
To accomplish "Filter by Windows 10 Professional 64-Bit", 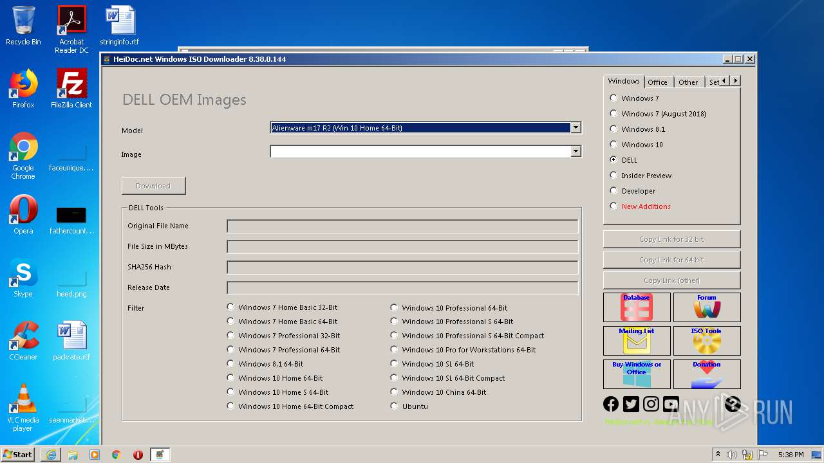I will (449, 307).
